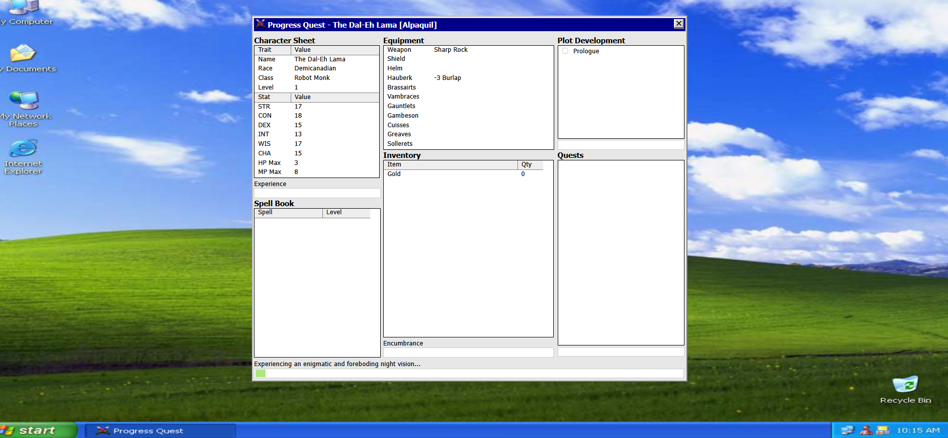The width and height of the screenshot is (948, 438).
Task: Click the Progress Quest taskbar button
Action: coord(160,430)
